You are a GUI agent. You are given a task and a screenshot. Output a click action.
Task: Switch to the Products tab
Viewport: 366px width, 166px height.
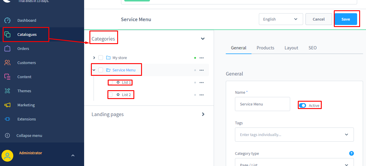tap(265, 48)
